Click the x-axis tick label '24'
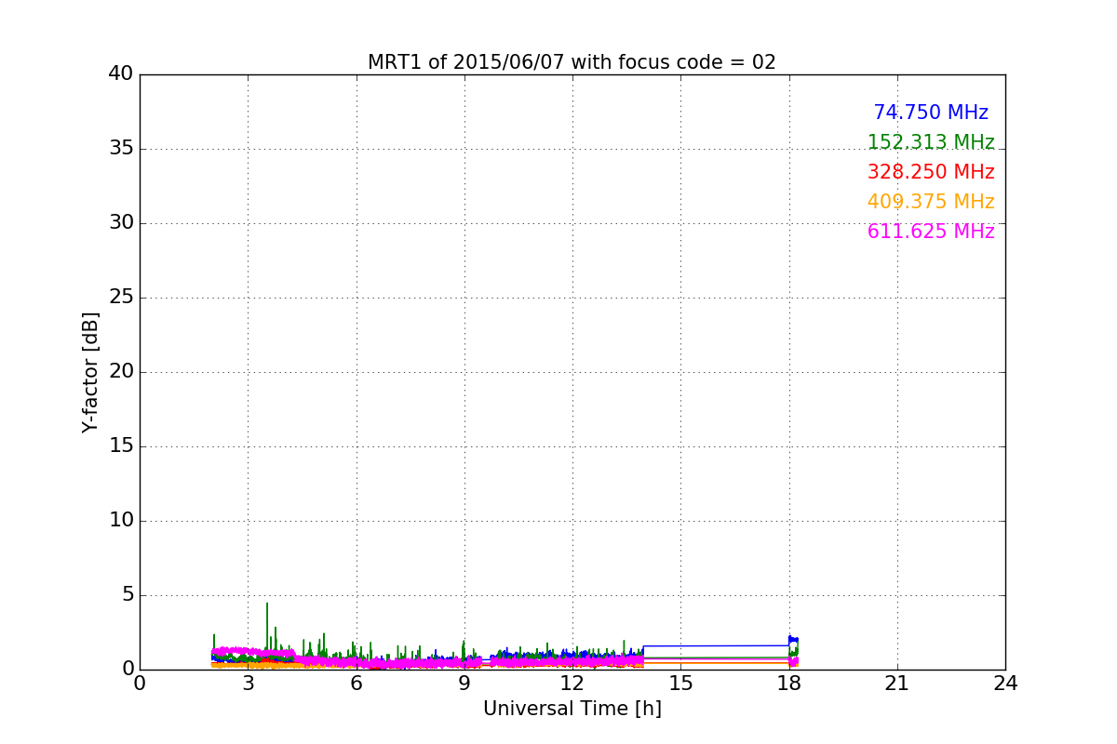1117x744 pixels. click(1005, 684)
